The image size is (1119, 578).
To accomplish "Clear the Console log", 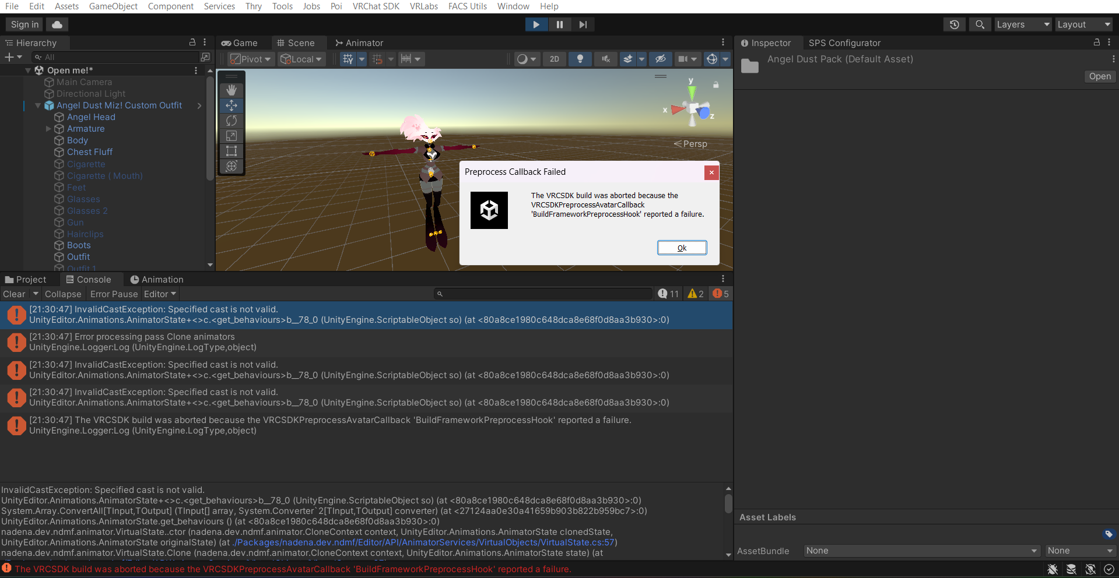I will [x=15, y=294].
